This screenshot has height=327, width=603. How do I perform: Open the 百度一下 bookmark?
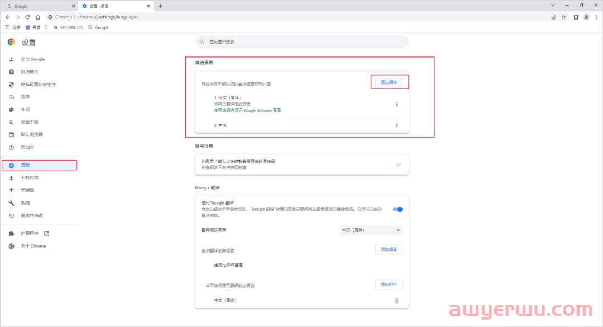pyautogui.click(x=36, y=27)
